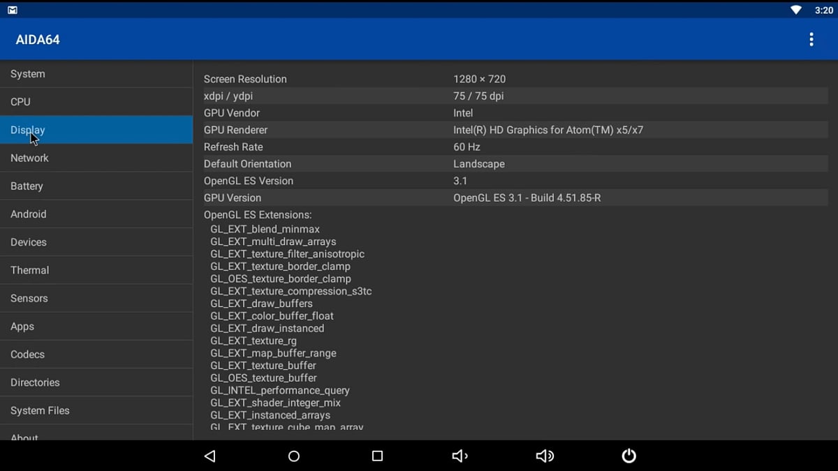This screenshot has width=838, height=471.
Task: Tap the volume down icon
Action: pyautogui.click(x=460, y=456)
